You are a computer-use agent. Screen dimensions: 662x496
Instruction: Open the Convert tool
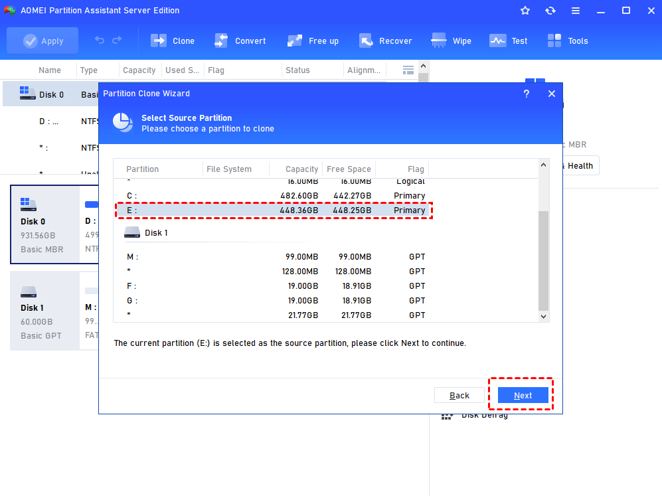point(240,41)
